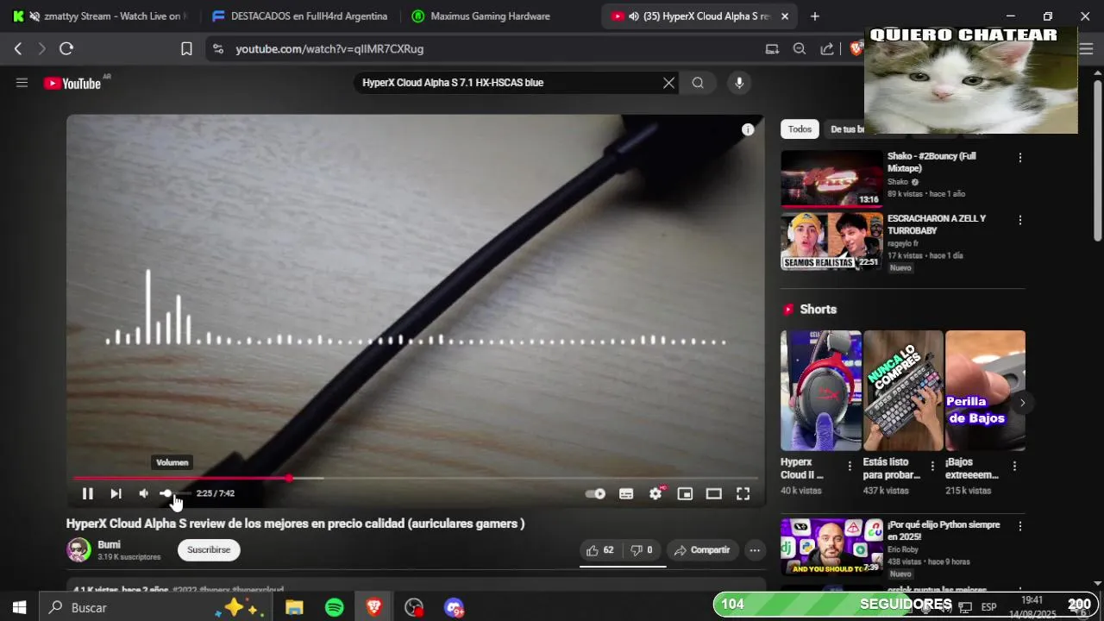Switch to DESTACADOS en FullH4rd Argentina tab
The width and height of the screenshot is (1104, 621).
298,16
